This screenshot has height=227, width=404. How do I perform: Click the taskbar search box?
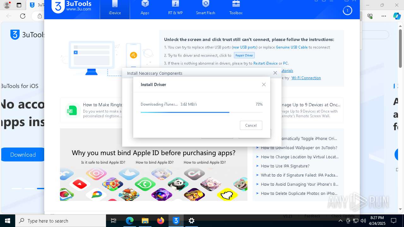(x=61, y=221)
